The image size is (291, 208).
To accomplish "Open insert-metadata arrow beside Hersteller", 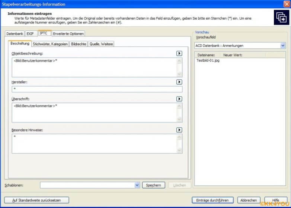I will click(x=179, y=82).
